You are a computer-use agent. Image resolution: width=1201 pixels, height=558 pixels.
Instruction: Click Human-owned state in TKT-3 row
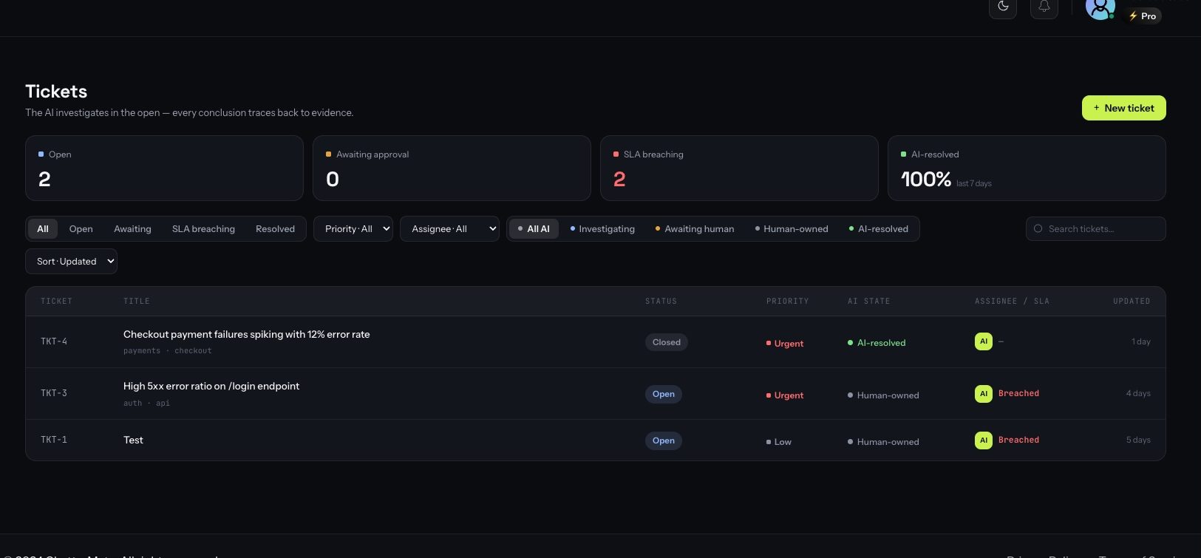point(883,395)
